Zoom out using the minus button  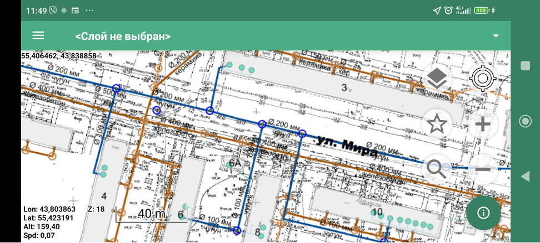[482, 169]
